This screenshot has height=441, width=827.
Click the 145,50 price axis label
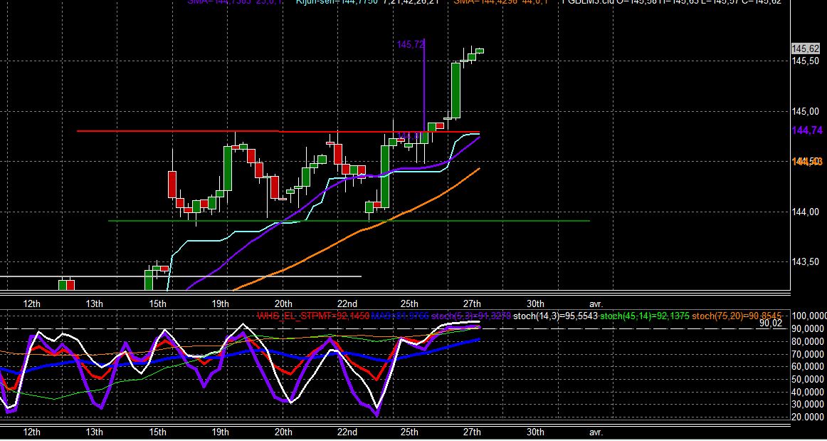pos(806,61)
